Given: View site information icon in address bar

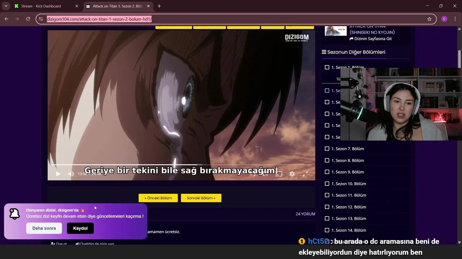Looking at the screenshot, I should pyautogui.click(x=41, y=19).
